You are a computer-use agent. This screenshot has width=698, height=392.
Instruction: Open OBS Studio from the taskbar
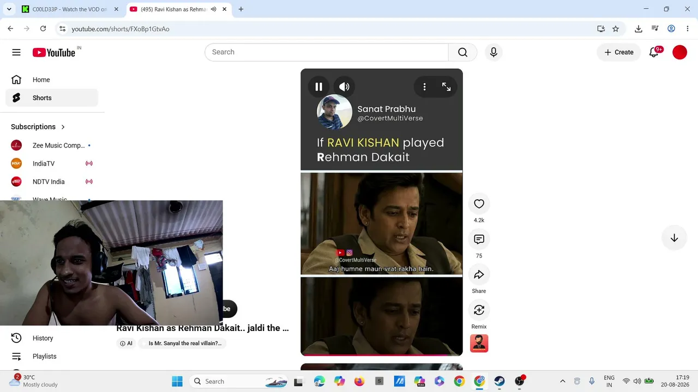[520, 382]
